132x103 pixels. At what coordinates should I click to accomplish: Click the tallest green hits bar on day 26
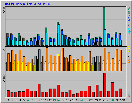104,19
